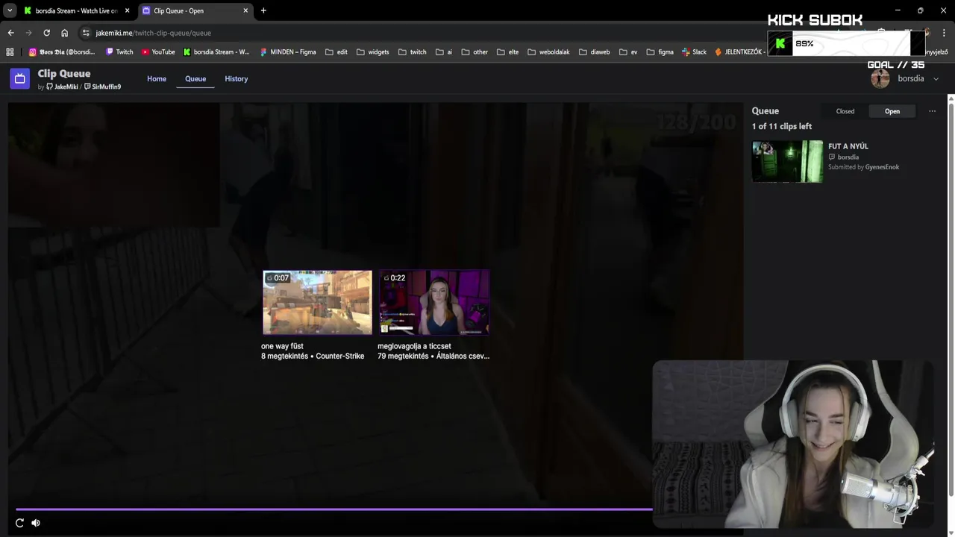The width and height of the screenshot is (955, 537).
Task: Open the JELENTKEZŐK bookmark
Action: pos(739,52)
